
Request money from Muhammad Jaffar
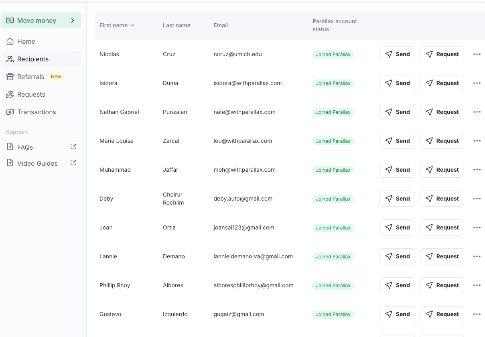click(x=442, y=170)
